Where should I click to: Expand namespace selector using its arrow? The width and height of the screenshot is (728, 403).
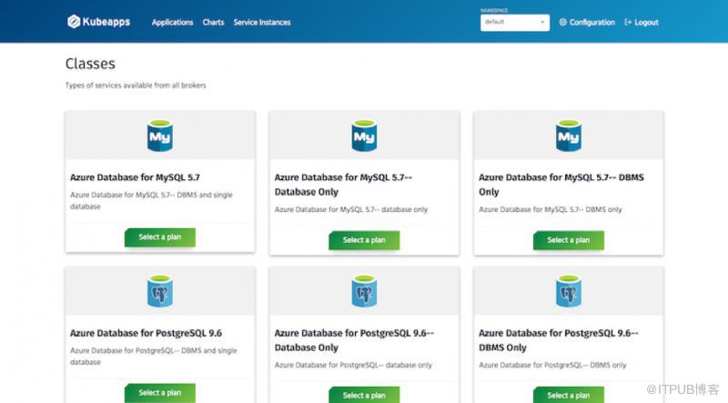[x=542, y=22]
